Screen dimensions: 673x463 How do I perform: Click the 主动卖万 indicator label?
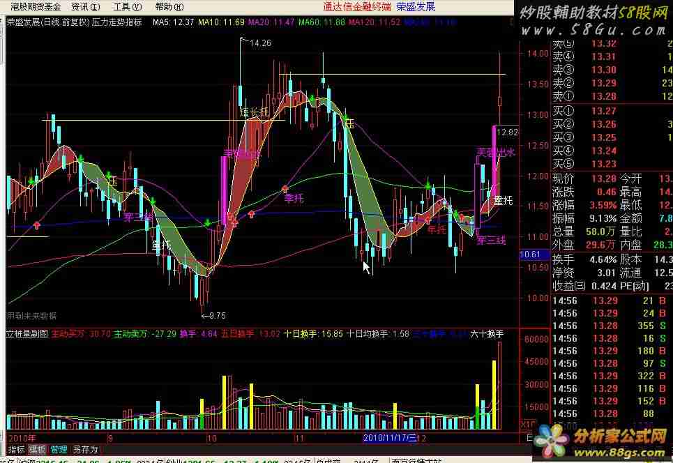point(130,334)
